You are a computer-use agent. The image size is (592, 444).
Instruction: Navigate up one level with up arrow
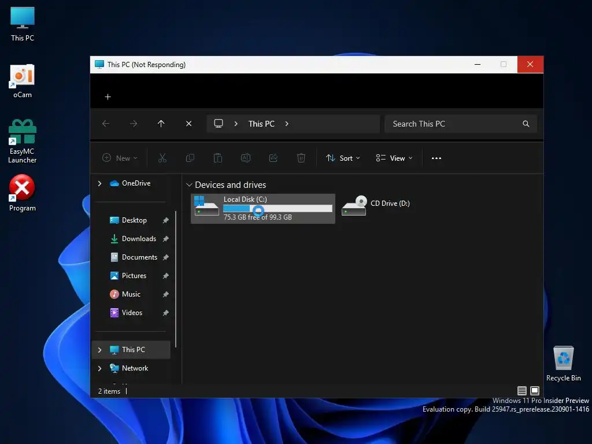(x=161, y=124)
